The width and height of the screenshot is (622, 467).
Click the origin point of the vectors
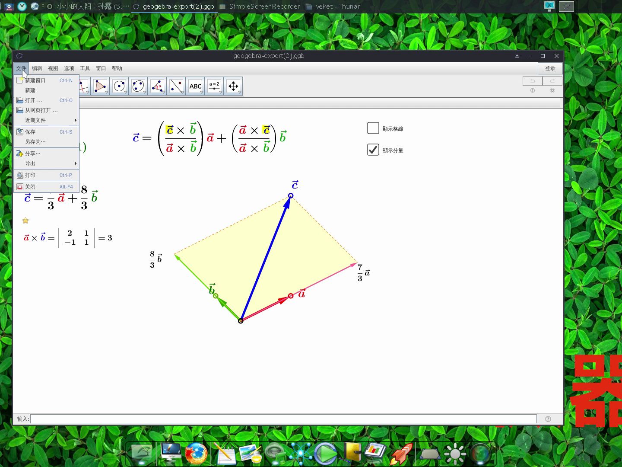pos(241,321)
